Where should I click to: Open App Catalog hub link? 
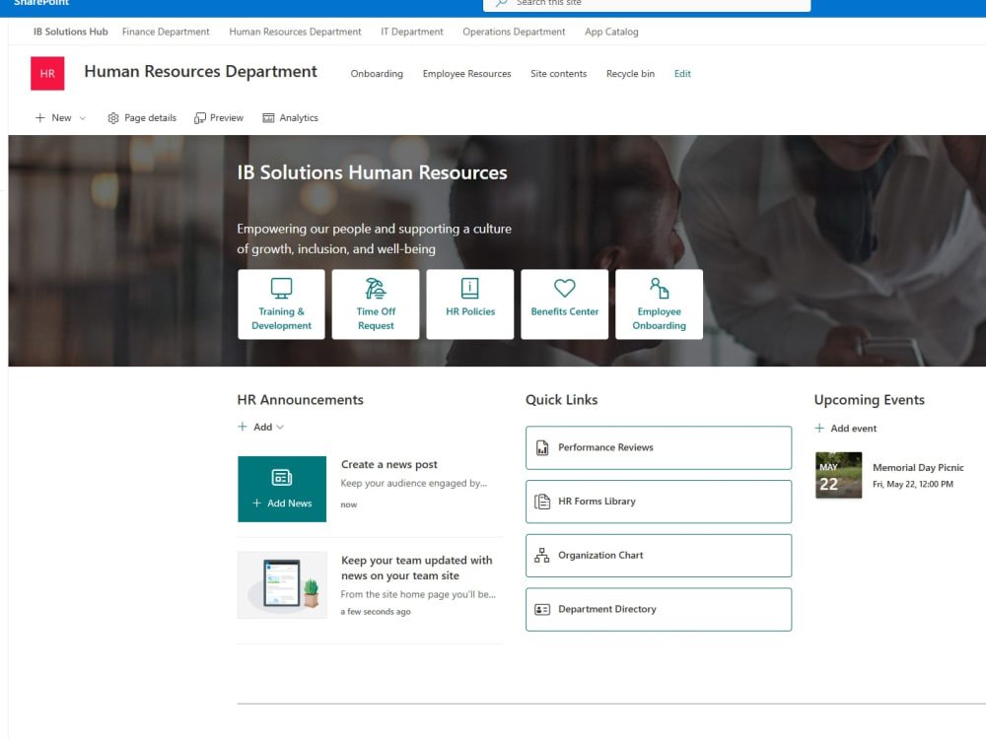(x=611, y=32)
